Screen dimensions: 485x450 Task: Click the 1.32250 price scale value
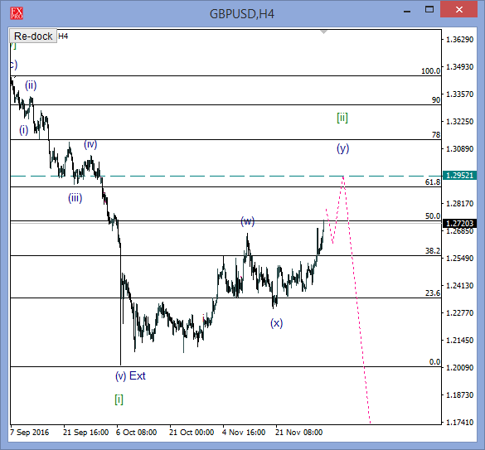(x=459, y=122)
